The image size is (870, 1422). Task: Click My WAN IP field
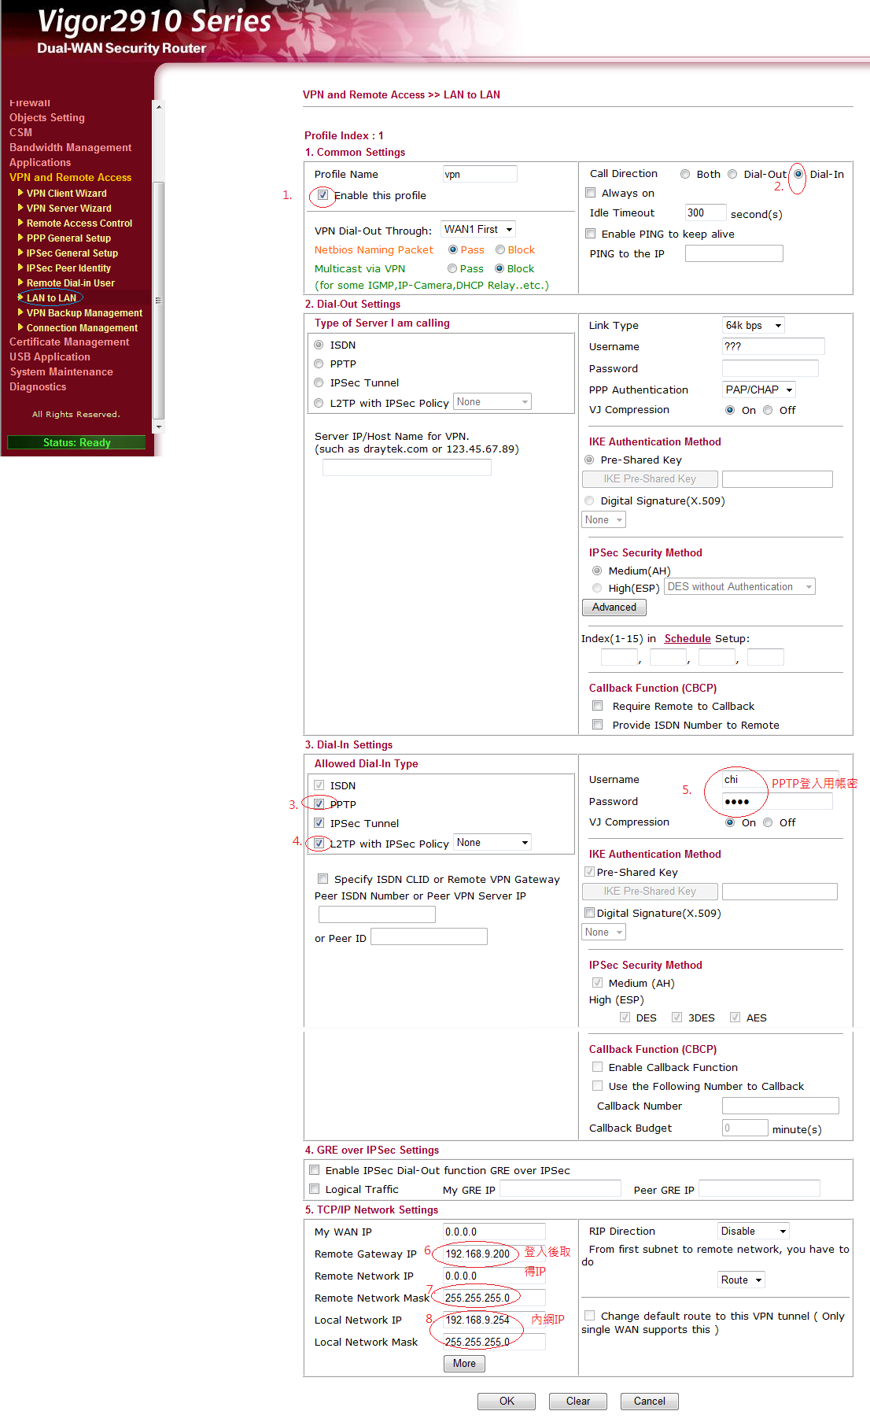(x=494, y=1232)
